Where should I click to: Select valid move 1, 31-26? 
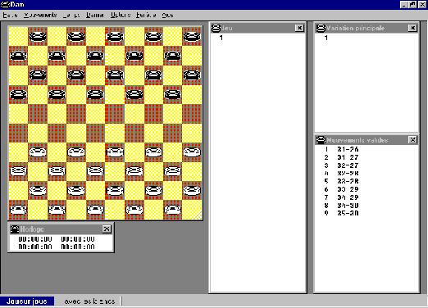tap(341, 149)
